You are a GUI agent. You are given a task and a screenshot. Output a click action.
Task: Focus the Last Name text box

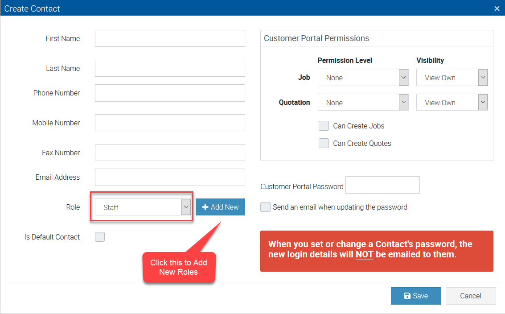(170, 68)
